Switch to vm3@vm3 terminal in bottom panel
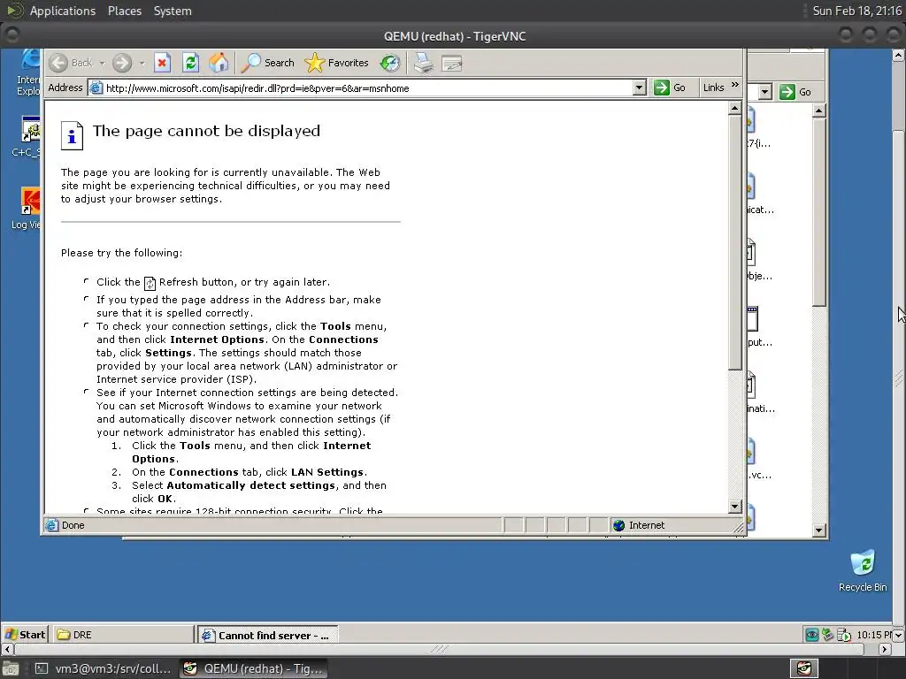This screenshot has height=679, width=906. 104,668
